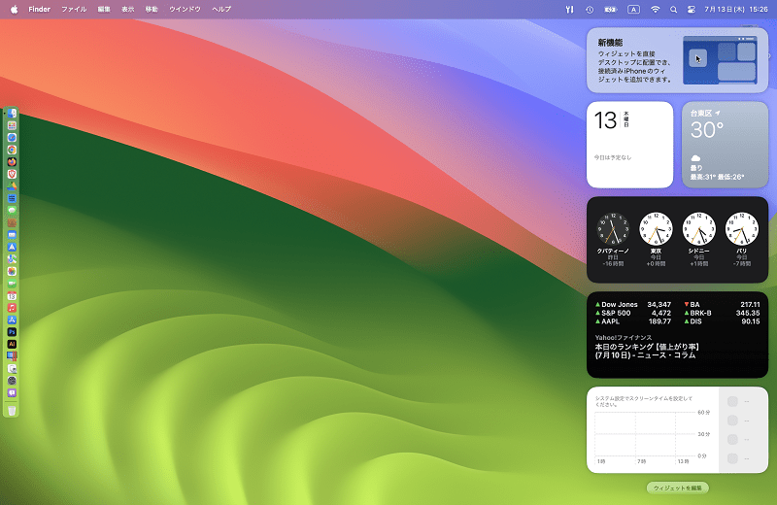
Task: Select the BA stock row
Action: (x=722, y=305)
